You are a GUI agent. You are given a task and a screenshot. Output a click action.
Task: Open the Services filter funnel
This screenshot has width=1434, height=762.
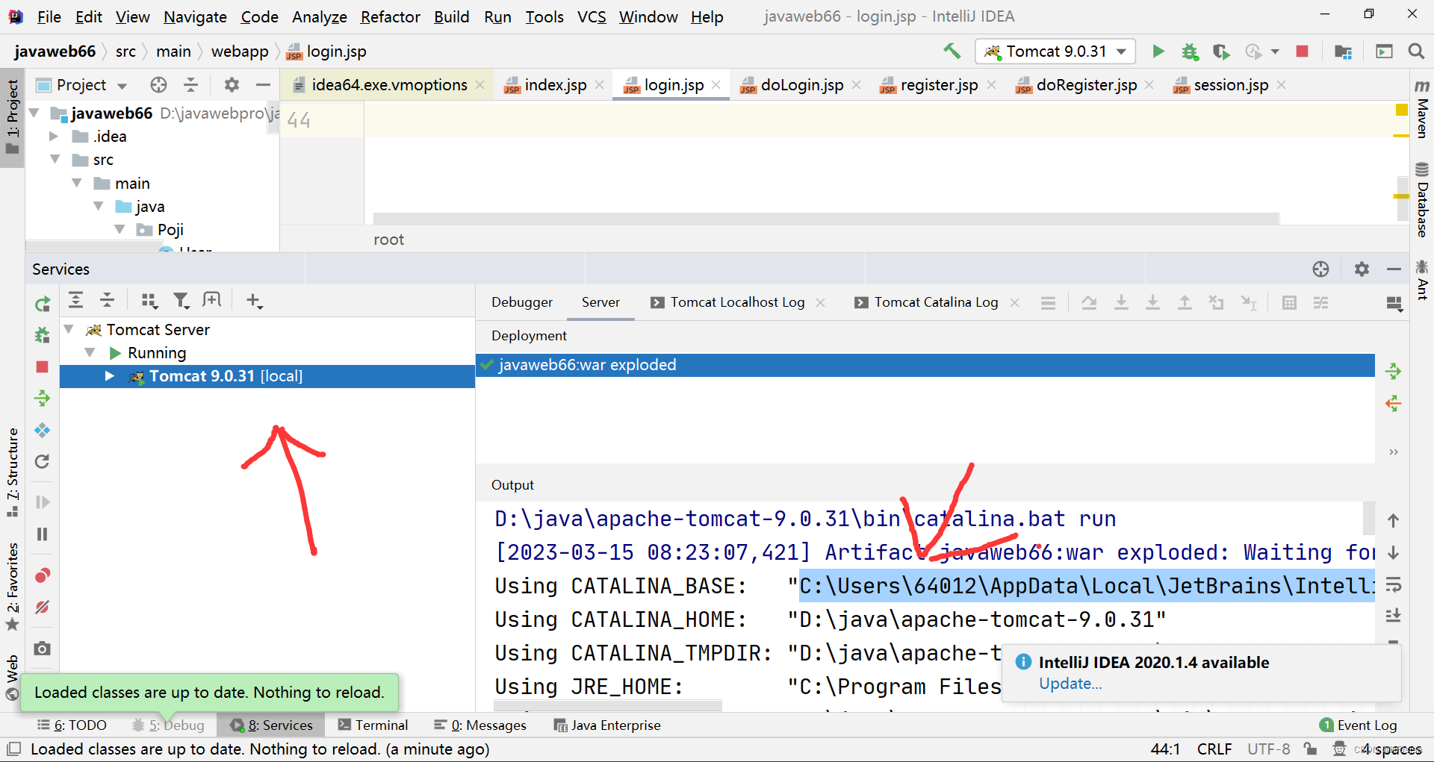pyautogui.click(x=181, y=300)
